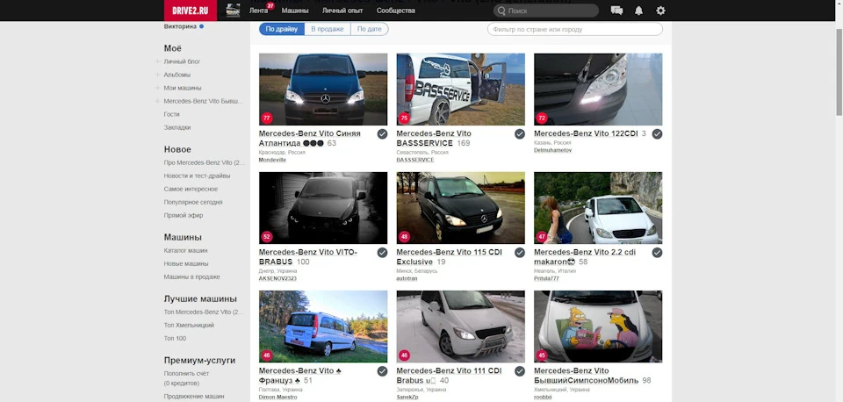Click the DRIVE2.RU logo
The width and height of the screenshot is (843, 402).
click(x=191, y=11)
